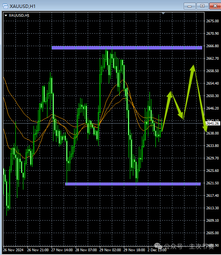221x255 pixels.
Task: Click the 2666.80 price scale label
Action: (212, 46)
